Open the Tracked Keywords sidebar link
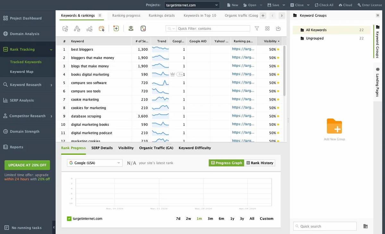Viewport: 385px width, 234px height. pyautogui.click(x=26, y=62)
